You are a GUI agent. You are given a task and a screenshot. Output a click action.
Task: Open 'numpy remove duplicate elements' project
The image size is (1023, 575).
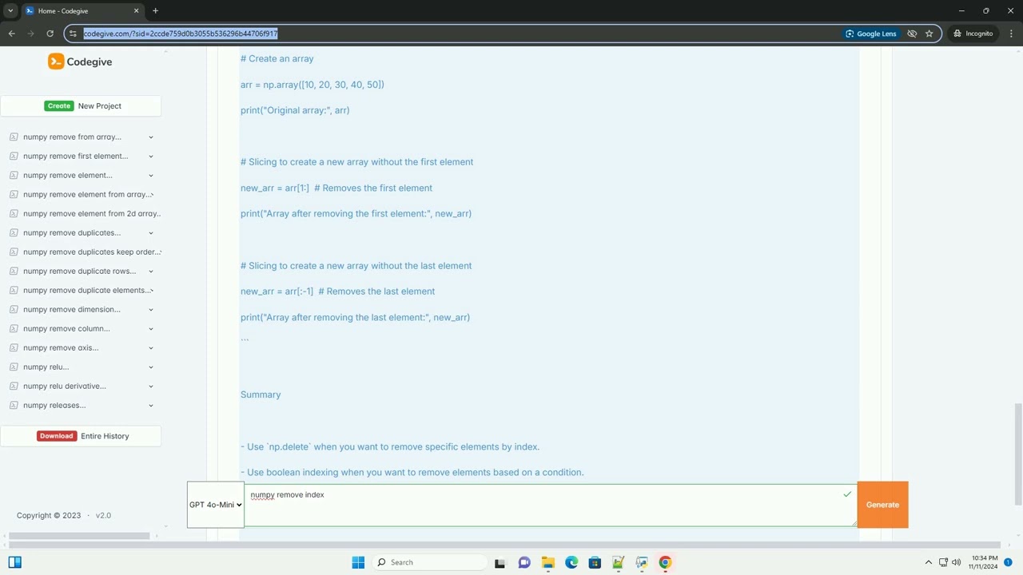coord(86,290)
